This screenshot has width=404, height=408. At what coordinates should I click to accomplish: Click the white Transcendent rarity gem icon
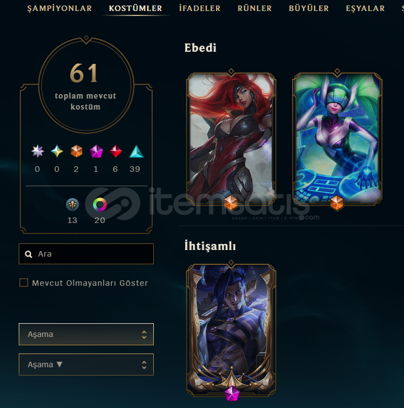37,151
